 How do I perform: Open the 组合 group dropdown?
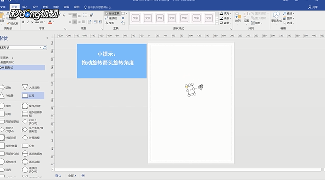[x=257, y=23]
